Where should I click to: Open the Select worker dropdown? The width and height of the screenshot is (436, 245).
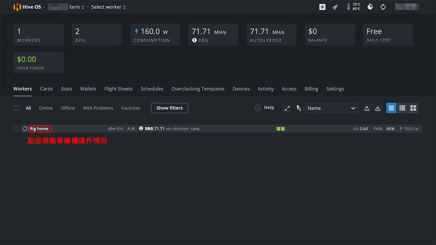point(108,7)
